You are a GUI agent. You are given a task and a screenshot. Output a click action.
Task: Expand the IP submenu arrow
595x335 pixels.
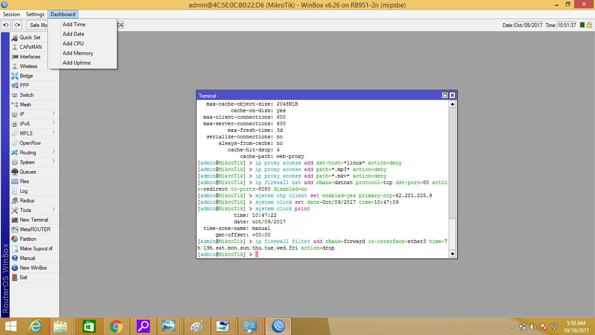click(x=54, y=114)
